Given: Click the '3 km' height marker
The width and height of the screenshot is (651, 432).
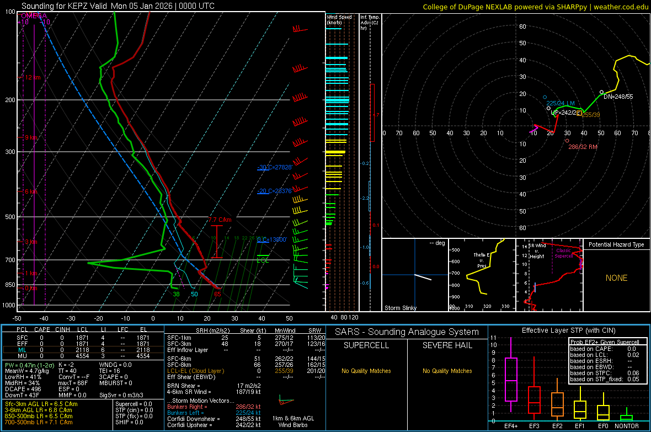Looking at the screenshot, I should (31, 242).
